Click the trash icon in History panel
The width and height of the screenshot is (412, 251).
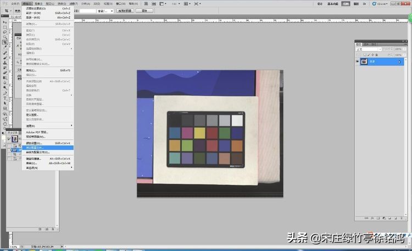[x=53, y=229]
